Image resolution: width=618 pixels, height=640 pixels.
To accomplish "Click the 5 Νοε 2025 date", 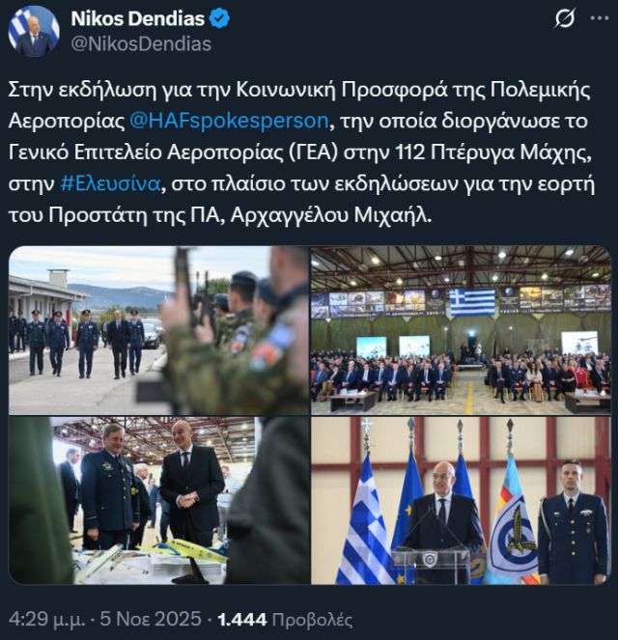I will (151, 619).
